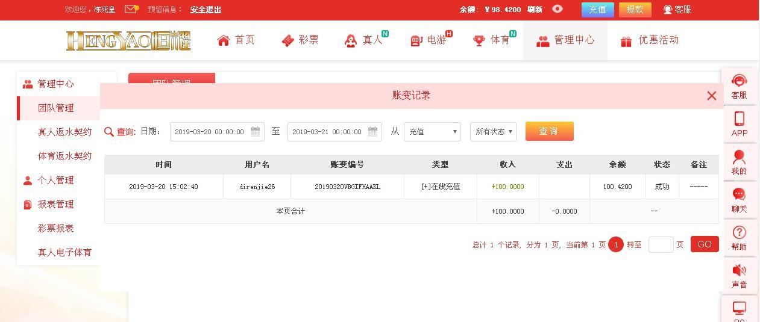Click the 用户名 column header
760x322 pixels.
pos(257,164)
